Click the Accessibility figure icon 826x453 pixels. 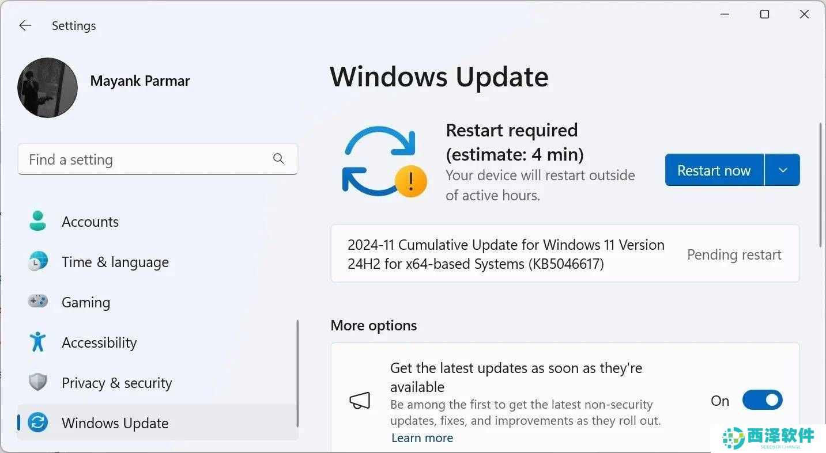tap(37, 342)
